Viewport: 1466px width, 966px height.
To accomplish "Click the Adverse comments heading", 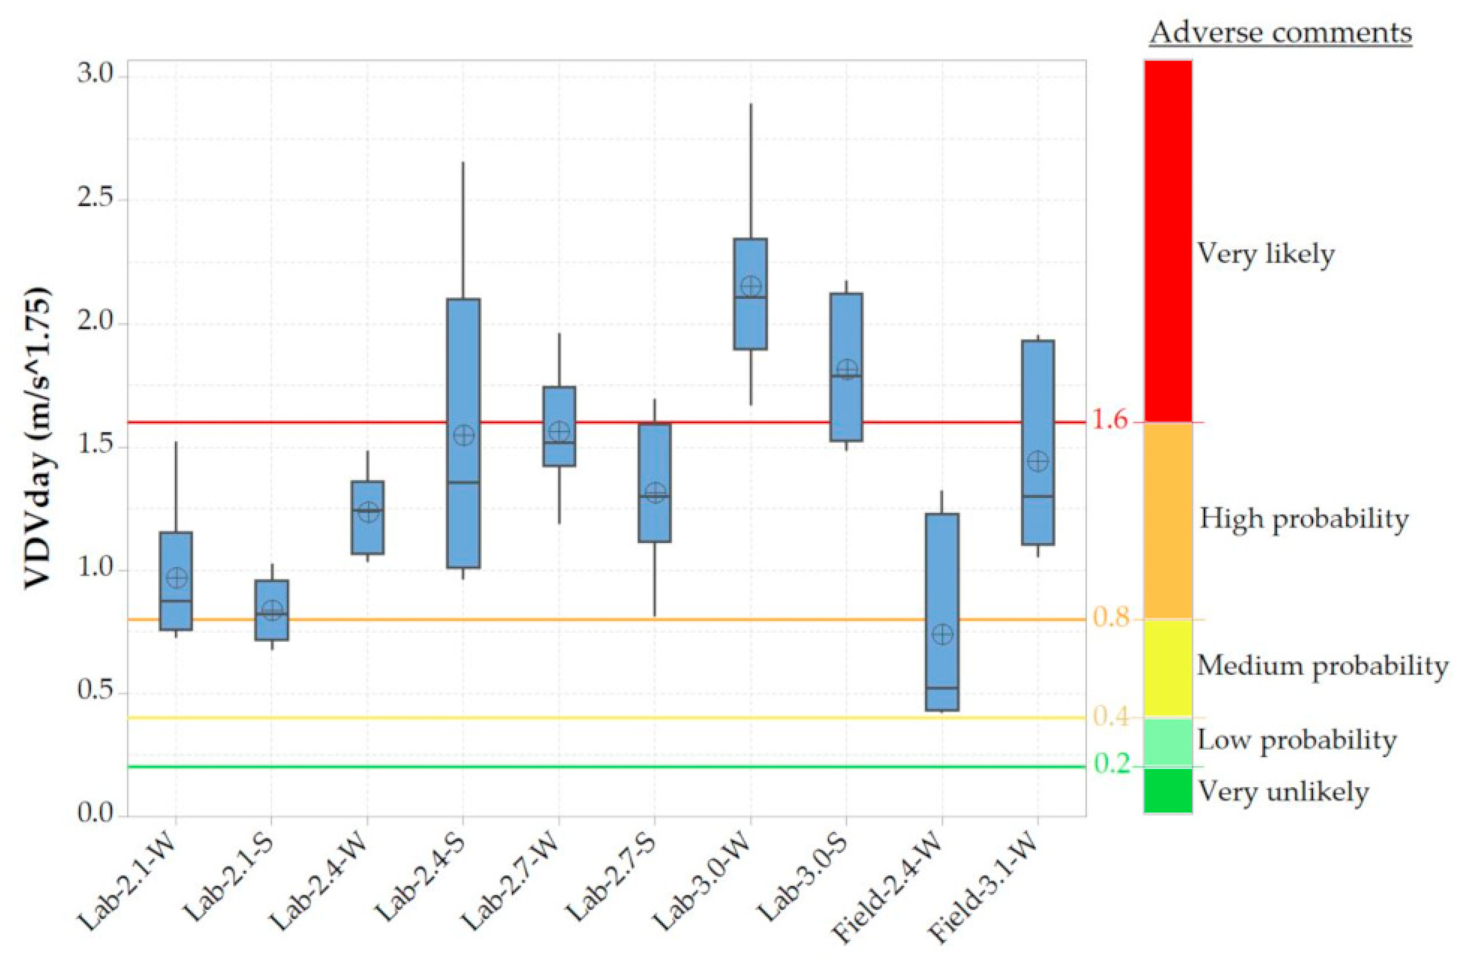I will click(x=1281, y=32).
